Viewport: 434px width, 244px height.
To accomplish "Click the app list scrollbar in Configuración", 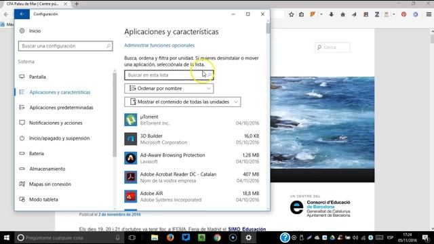I will click(x=268, y=28).
